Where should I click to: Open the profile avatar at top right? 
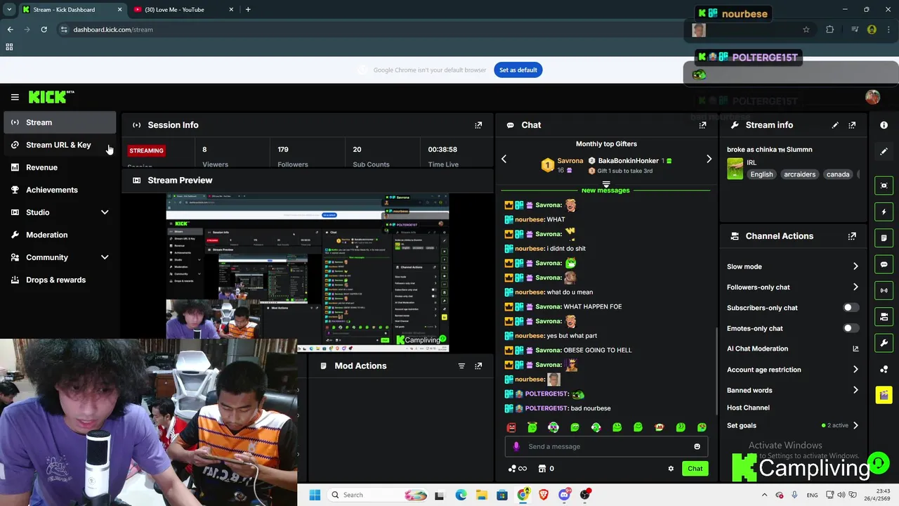point(872,98)
